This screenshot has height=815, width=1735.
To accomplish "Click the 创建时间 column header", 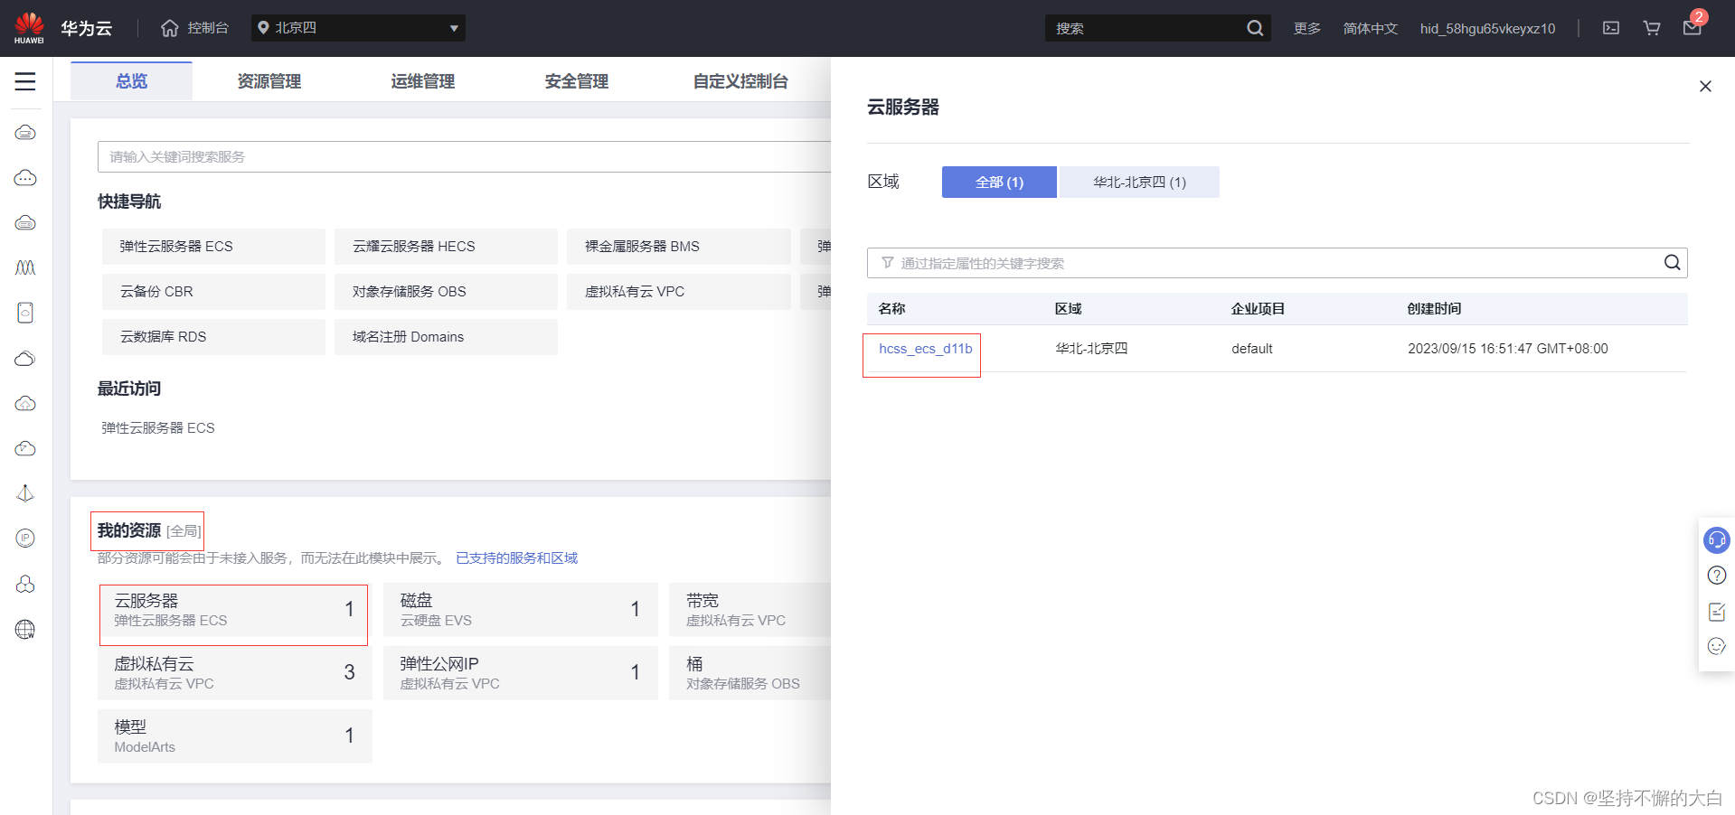I will [x=1434, y=308].
